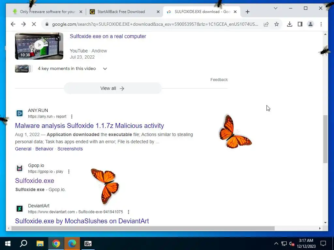Click View all videos button

pyautogui.click(x=113, y=88)
